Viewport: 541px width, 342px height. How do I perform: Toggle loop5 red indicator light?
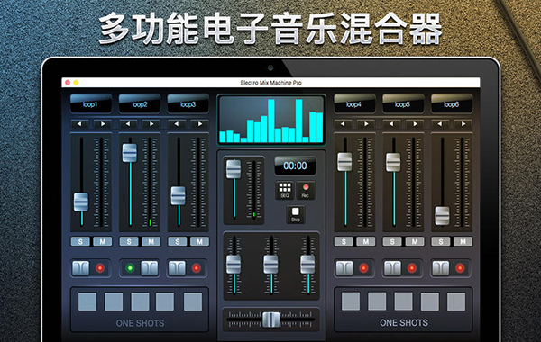pyautogui.click(x=412, y=268)
